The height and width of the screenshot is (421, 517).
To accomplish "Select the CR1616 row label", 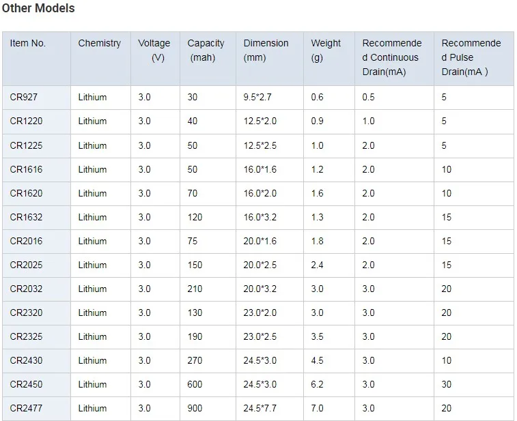I will (x=26, y=169).
